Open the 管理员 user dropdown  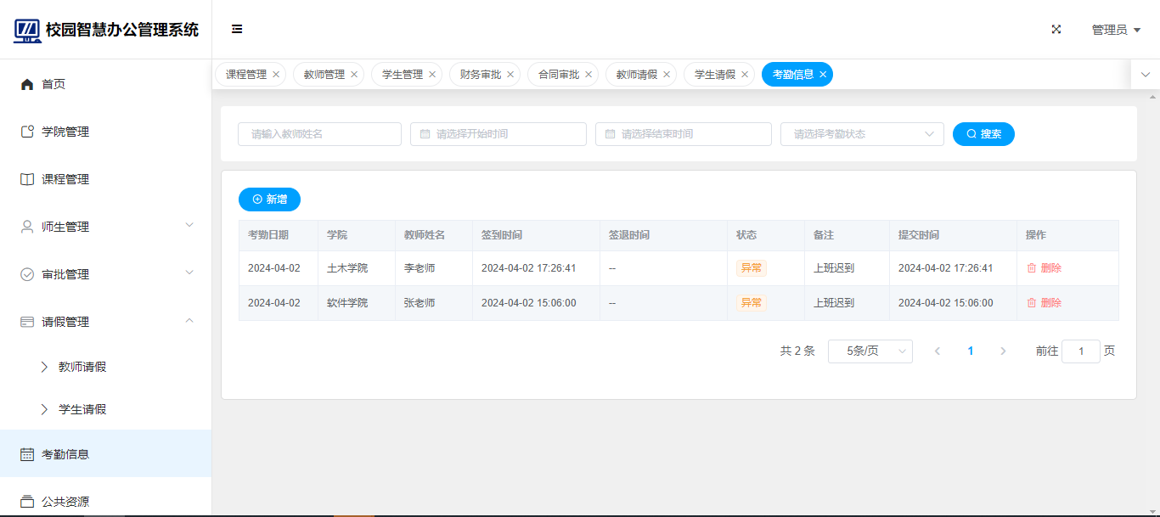pos(1115,30)
